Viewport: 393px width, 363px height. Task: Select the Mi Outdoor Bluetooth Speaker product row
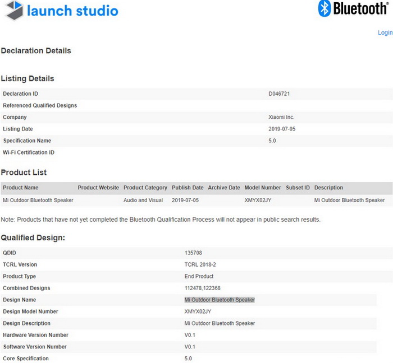(196, 200)
